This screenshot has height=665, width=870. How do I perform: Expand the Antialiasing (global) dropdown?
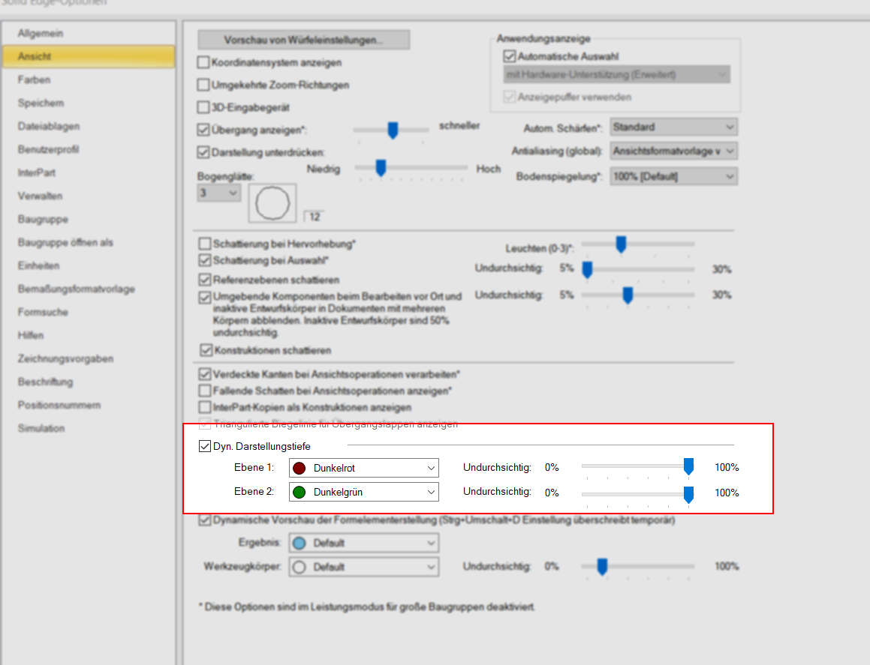tap(673, 151)
